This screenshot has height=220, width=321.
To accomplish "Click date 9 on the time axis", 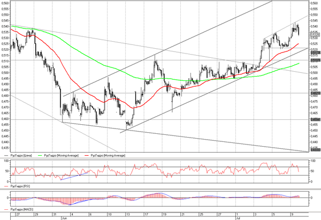I will 292,215.
